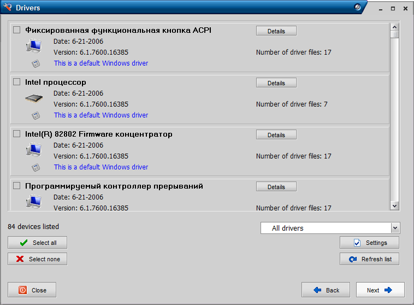The height and width of the screenshot is (305, 414).
Task: Click the scrollbar up arrow in driver list
Action: pyautogui.click(x=394, y=27)
